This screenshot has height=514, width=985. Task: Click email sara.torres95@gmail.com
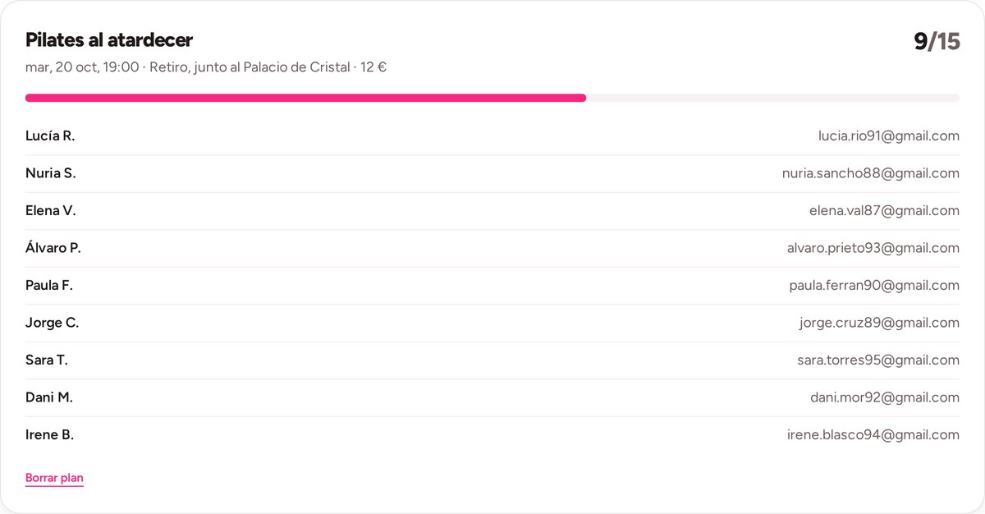pos(878,360)
